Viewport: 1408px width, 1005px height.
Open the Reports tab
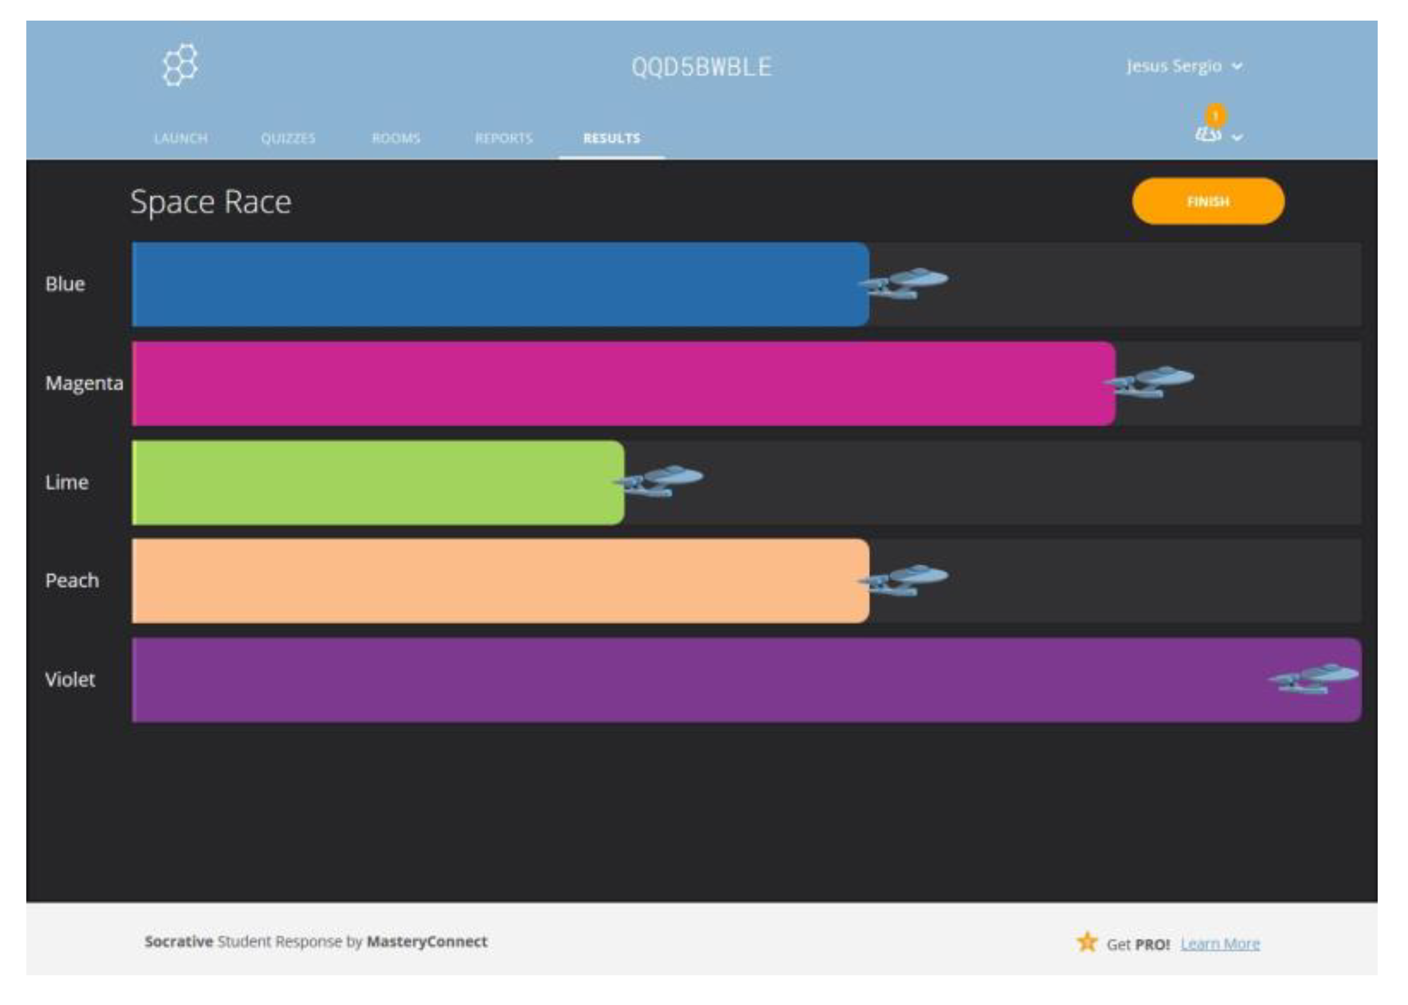[x=504, y=138]
